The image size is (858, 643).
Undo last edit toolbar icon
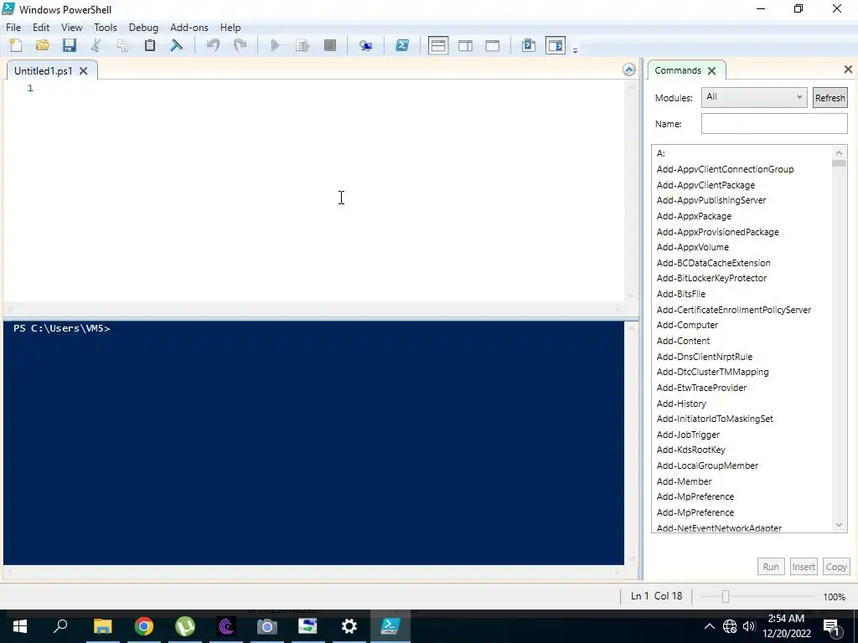pyautogui.click(x=213, y=45)
